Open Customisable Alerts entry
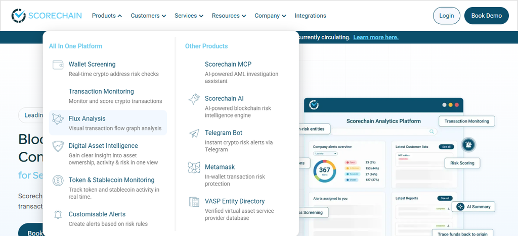The width and height of the screenshot is (518, 236). (108, 218)
